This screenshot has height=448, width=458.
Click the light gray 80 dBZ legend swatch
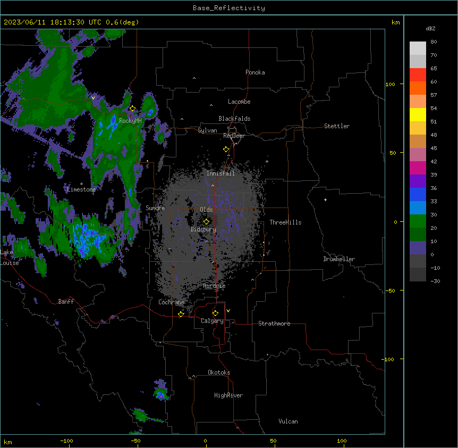click(x=418, y=48)
